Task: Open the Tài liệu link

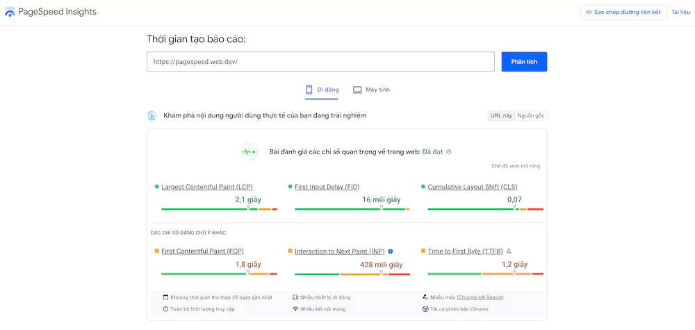Action: [x=680, y=13]
